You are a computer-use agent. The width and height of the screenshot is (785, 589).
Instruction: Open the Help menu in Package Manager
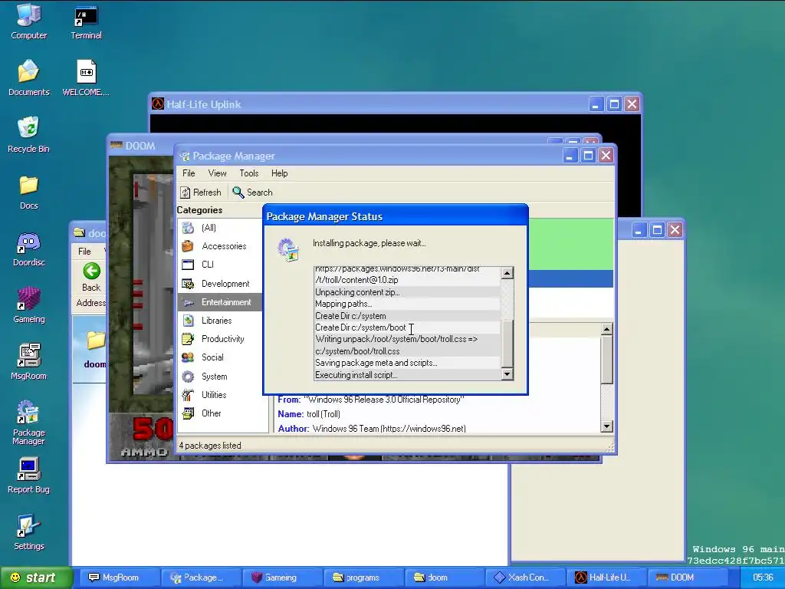[279, 173]
